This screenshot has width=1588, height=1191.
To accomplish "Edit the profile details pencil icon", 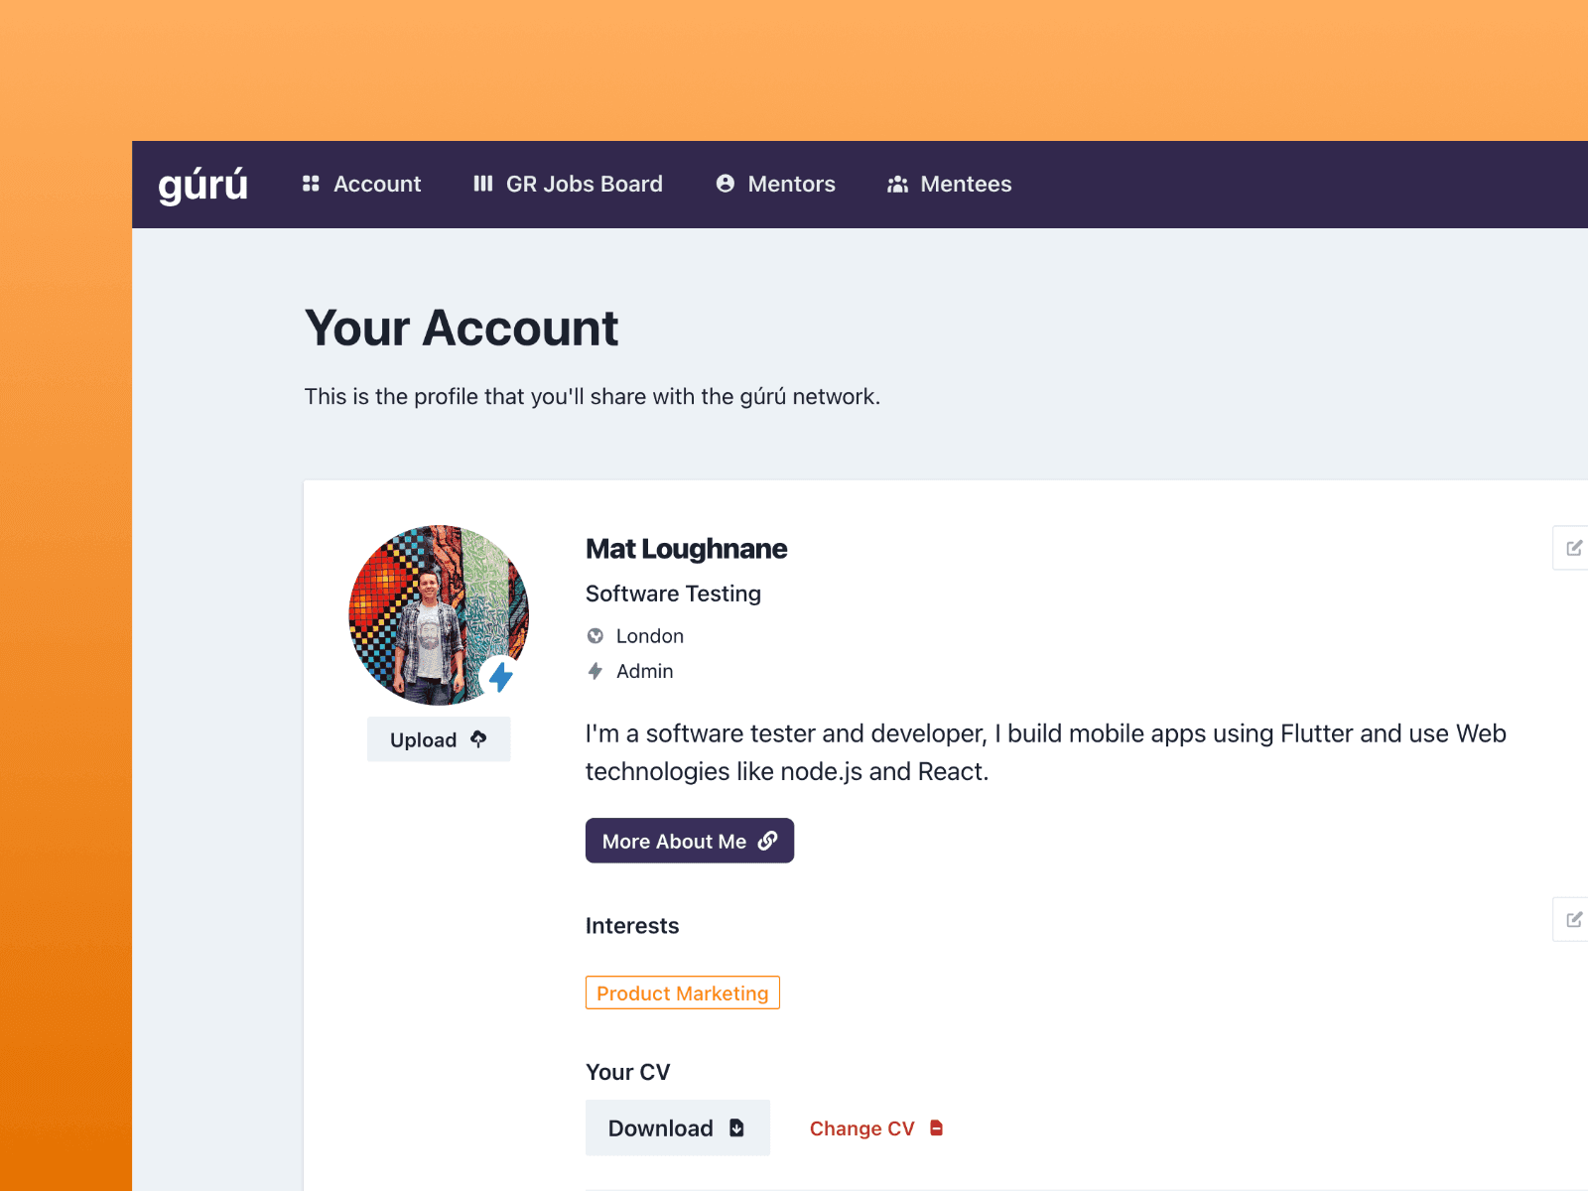I will click(1573, 548).
